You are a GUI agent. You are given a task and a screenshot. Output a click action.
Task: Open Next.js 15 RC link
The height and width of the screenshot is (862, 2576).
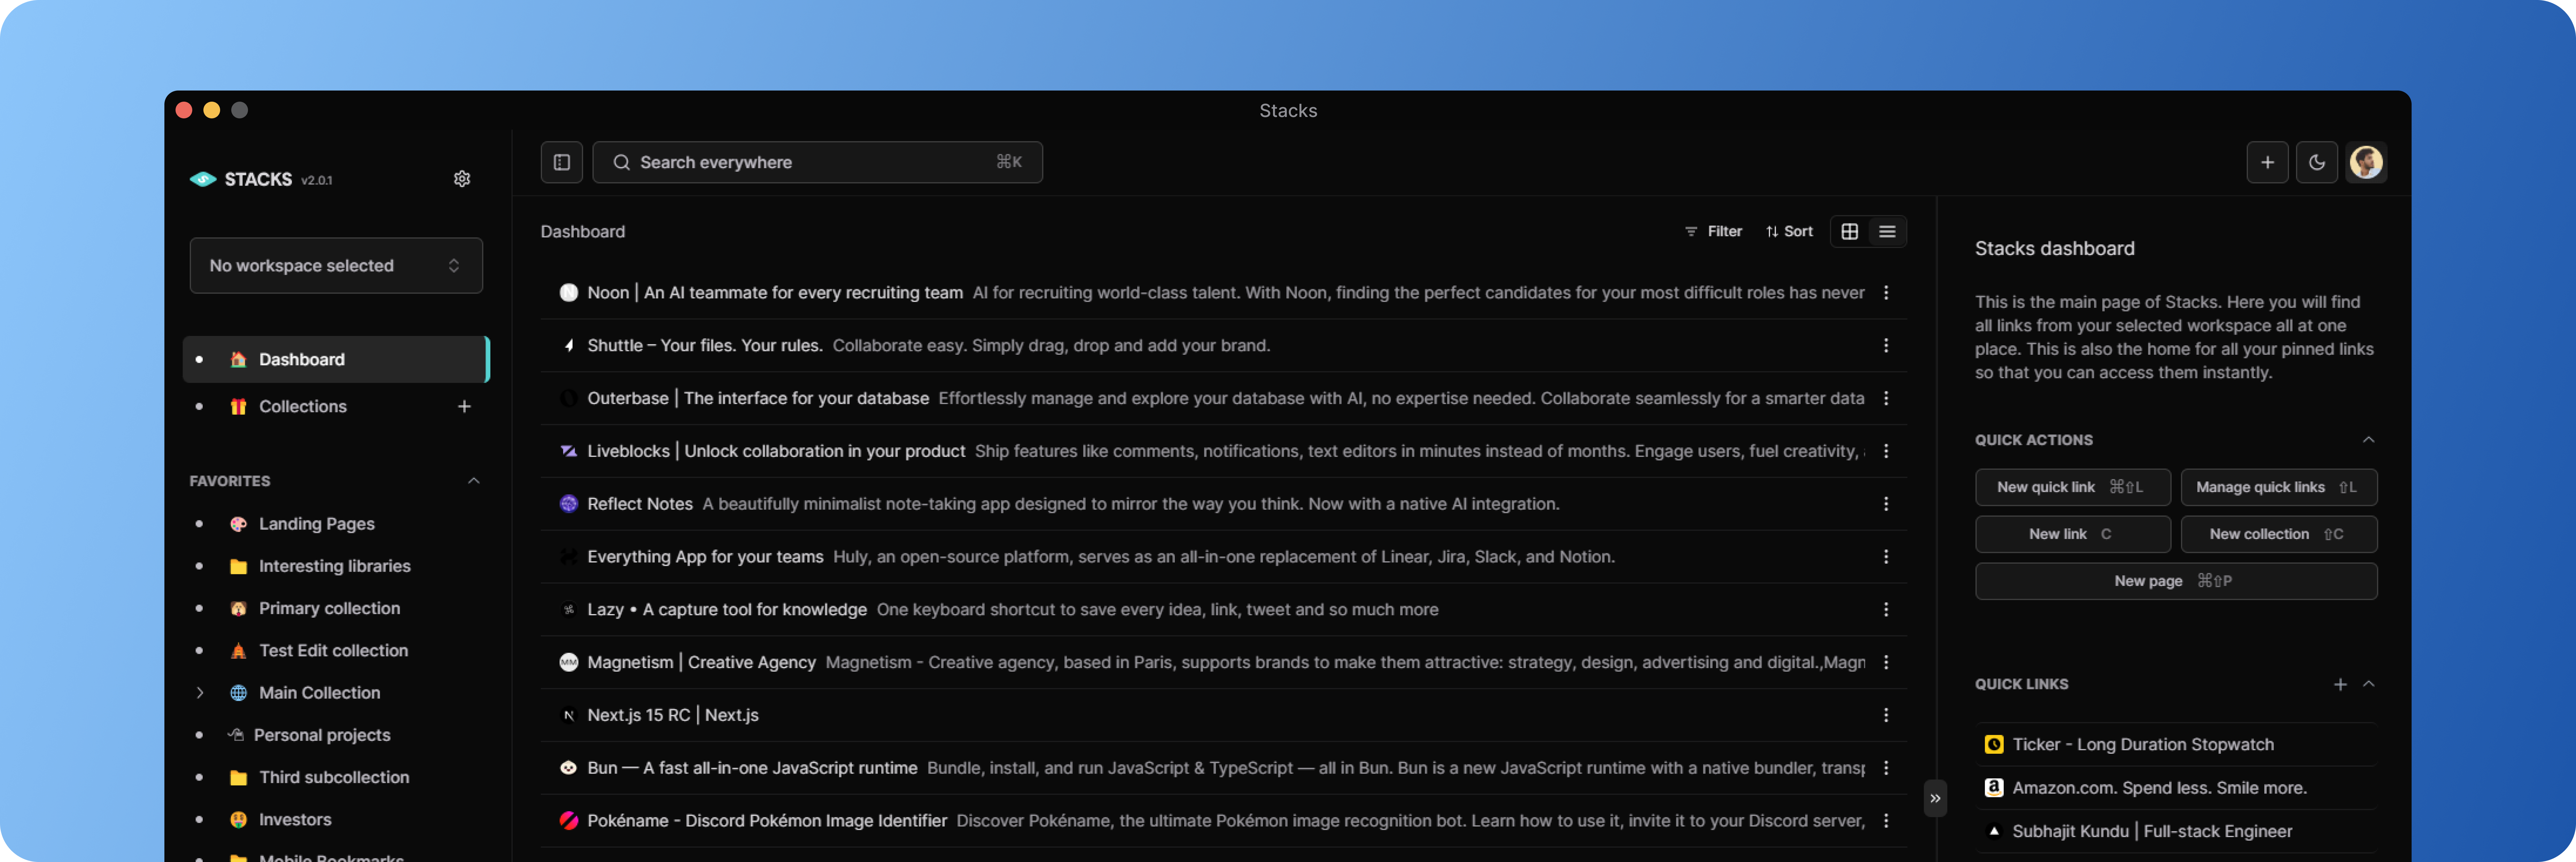(x=673, y=715)
